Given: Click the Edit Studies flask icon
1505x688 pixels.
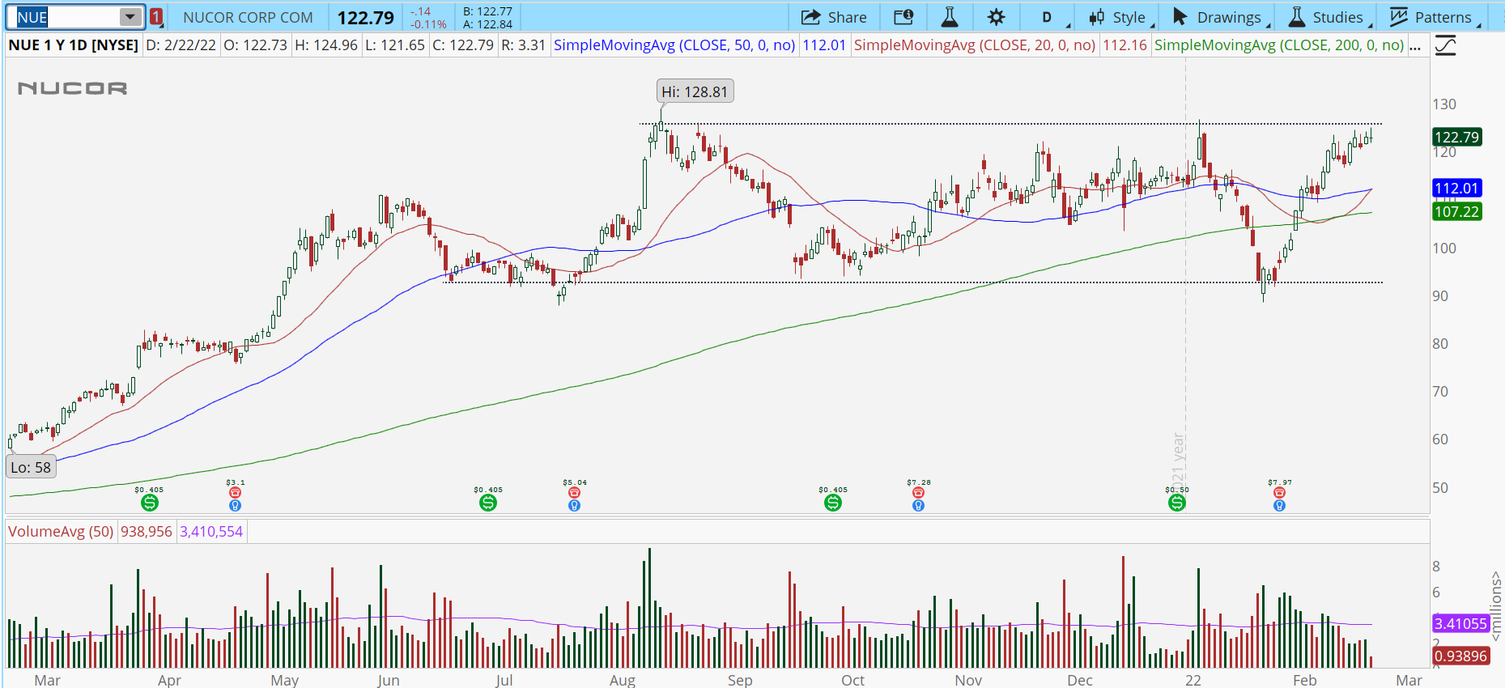Looking at the screenshot, I should [950, 17].
